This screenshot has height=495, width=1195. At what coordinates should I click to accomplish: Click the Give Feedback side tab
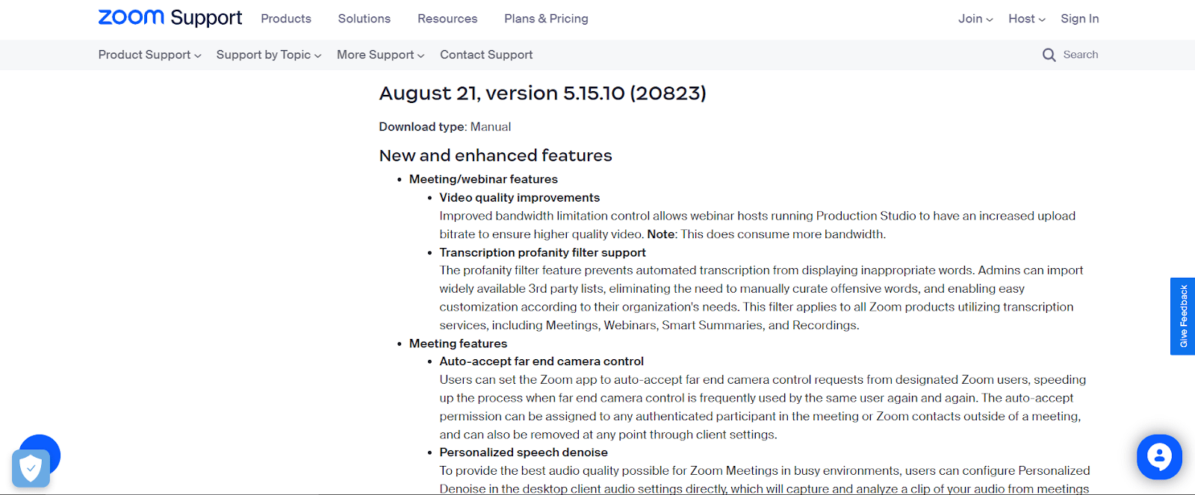(x=1183, y=316)
